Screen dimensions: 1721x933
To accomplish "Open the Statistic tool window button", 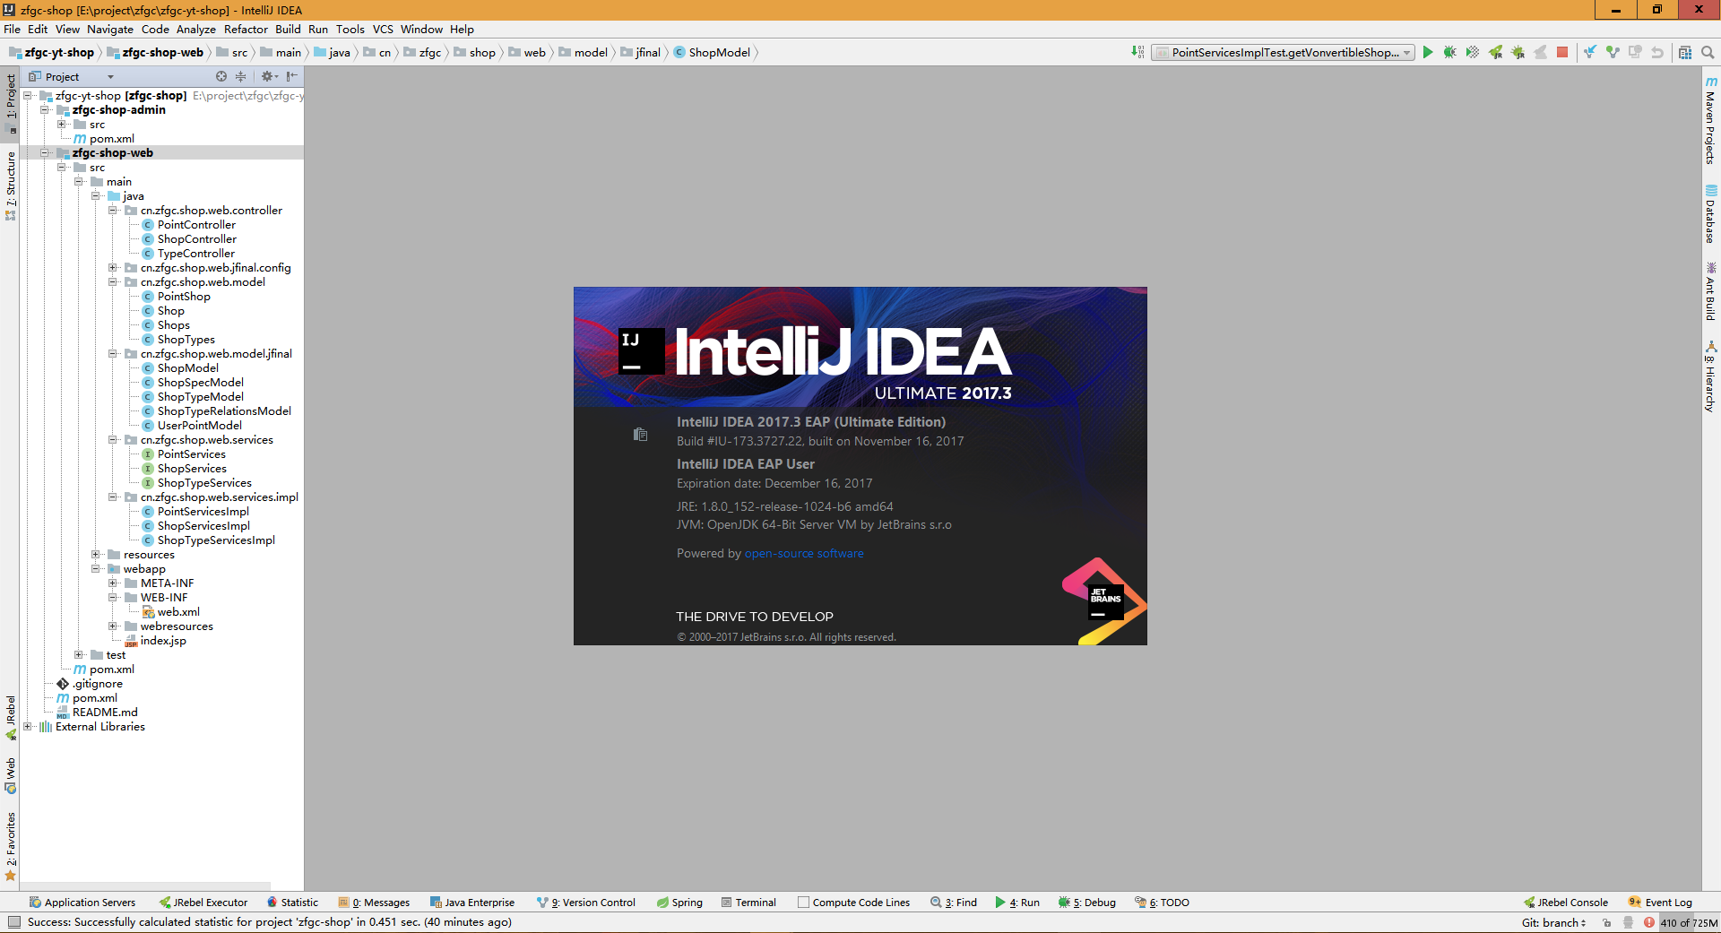I will tap(292, 903).
